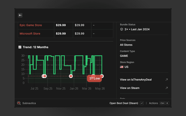This screenshot has width=186, height=116.
Task: Click the US store region value
Action: (126, 67)
